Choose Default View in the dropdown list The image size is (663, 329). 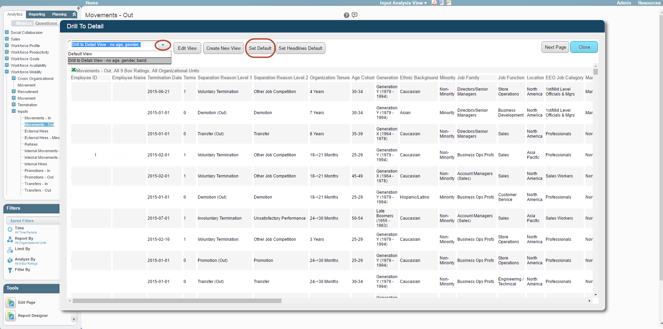point(119,54)
